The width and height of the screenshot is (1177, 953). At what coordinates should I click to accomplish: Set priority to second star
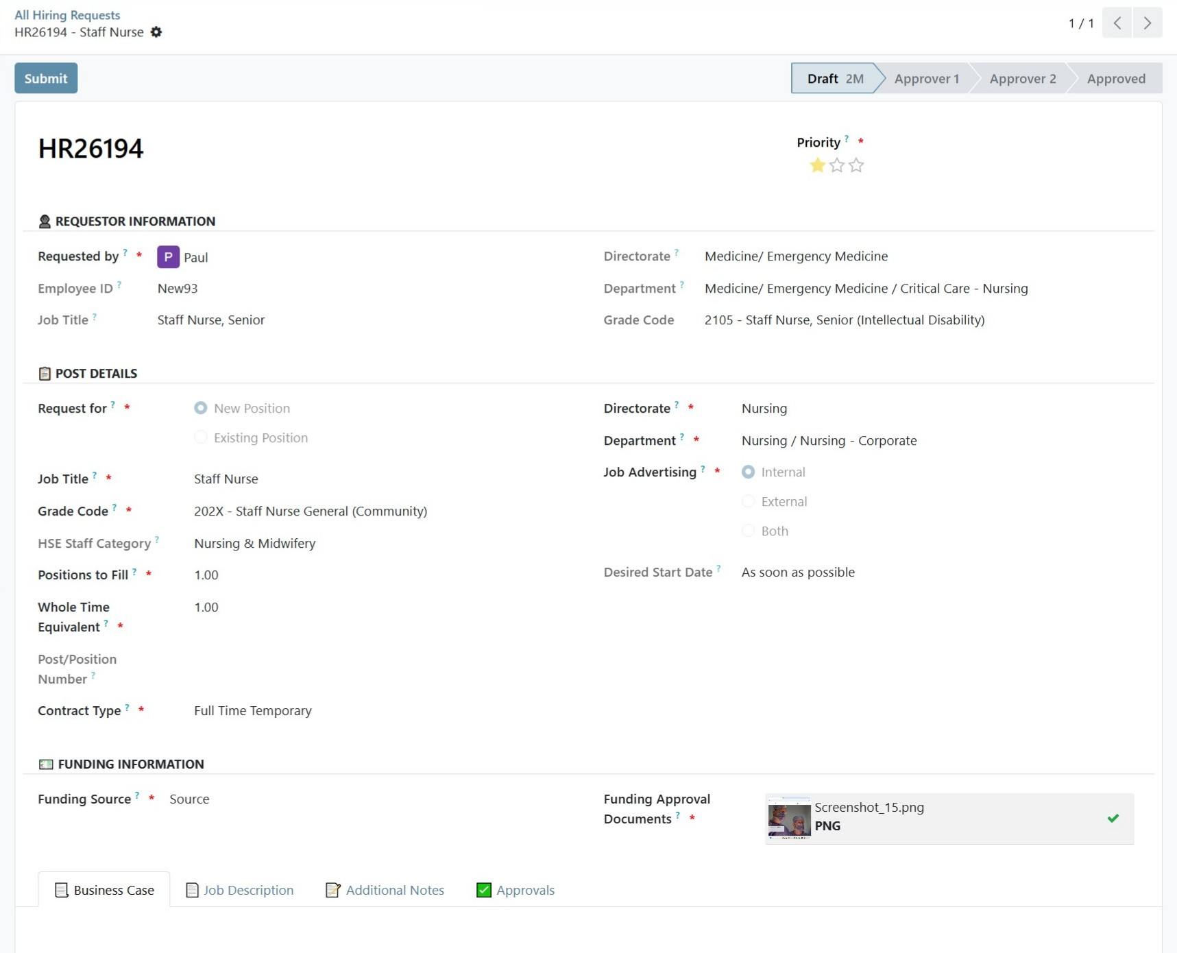(x=836, y=165)
